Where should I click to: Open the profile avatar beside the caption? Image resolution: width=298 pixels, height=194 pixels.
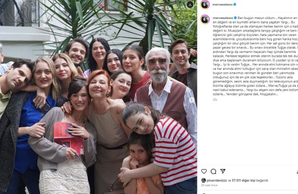[205, 19]
